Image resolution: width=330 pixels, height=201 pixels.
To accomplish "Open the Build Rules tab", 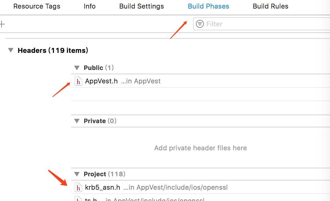I will tap(270, 6).
